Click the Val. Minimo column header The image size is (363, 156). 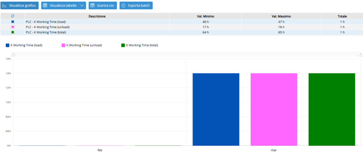pyautogui.click(x=205, y=16)
